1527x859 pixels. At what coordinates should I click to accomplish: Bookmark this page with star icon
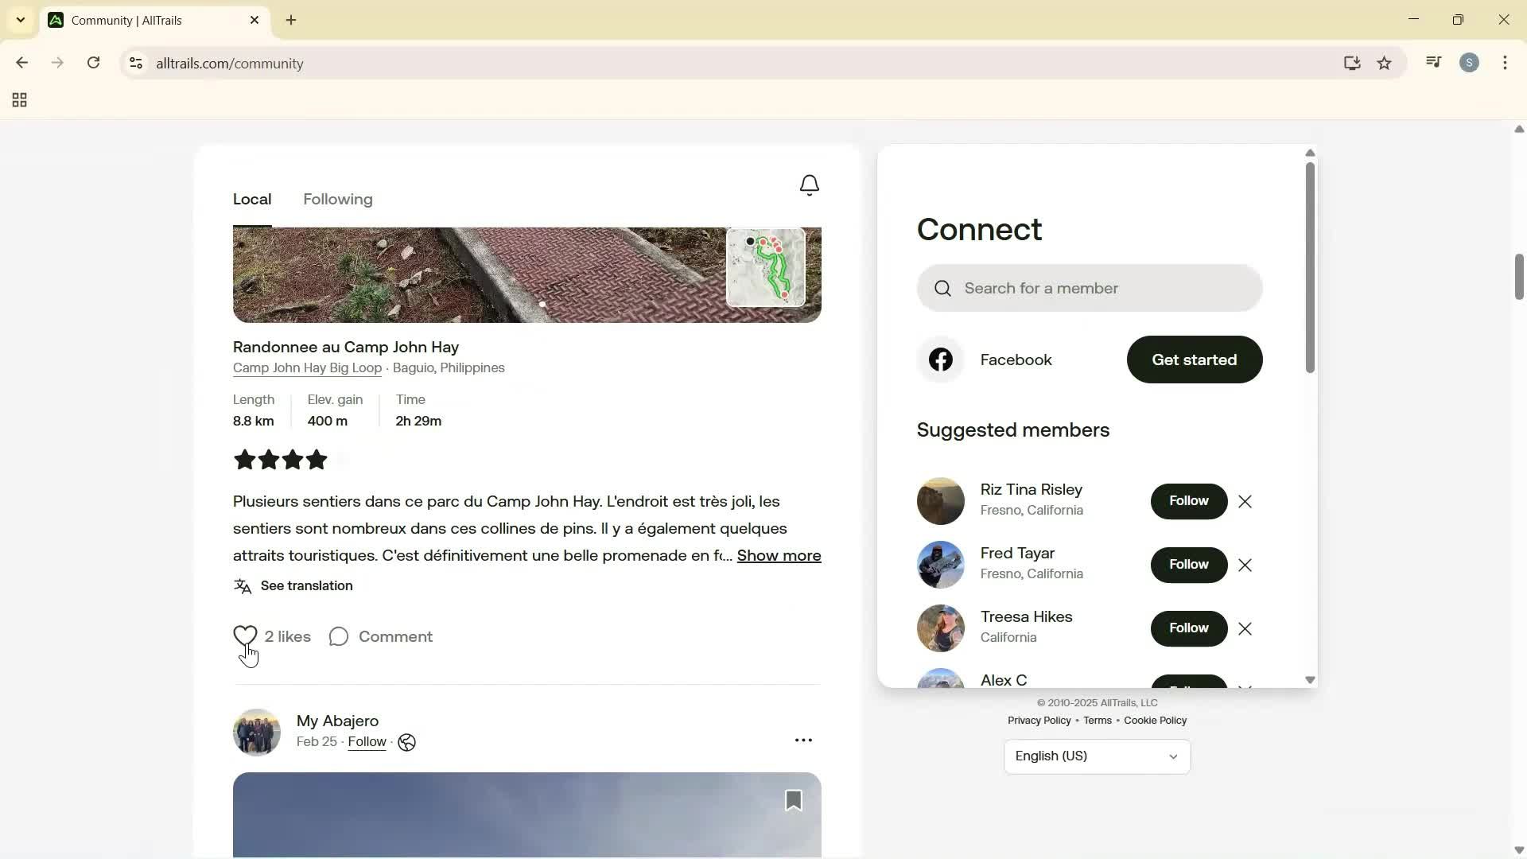1385,64
